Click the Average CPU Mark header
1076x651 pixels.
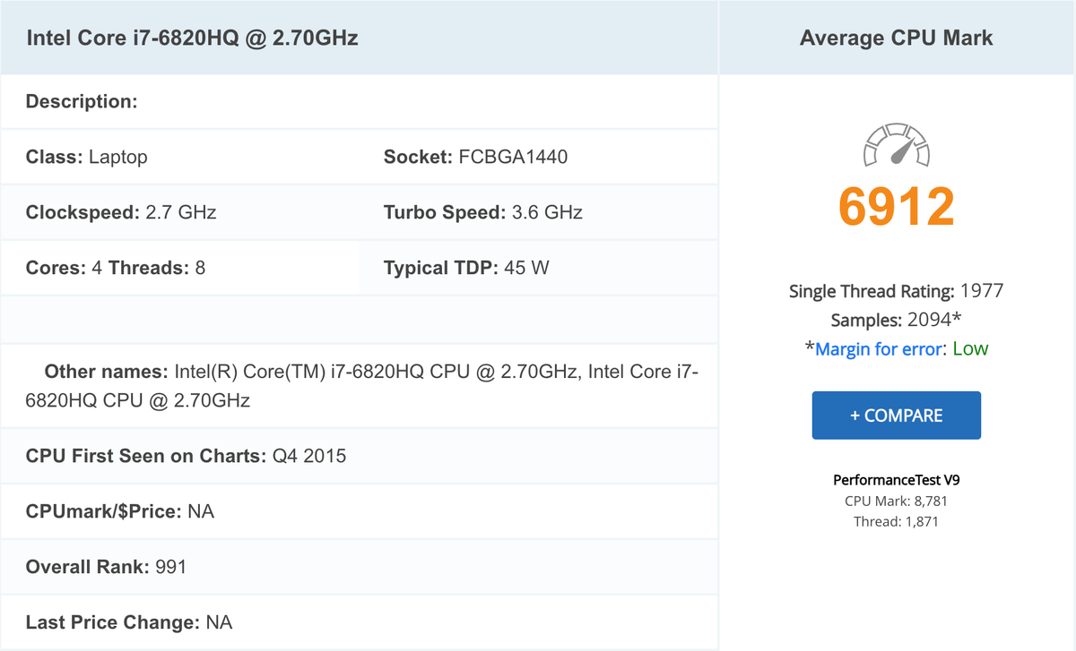tap(896, 39)
